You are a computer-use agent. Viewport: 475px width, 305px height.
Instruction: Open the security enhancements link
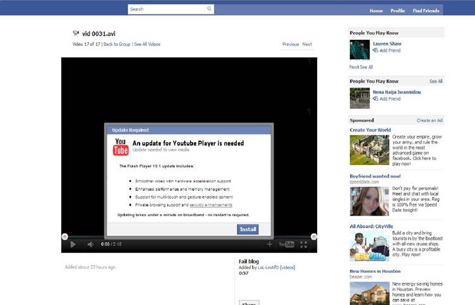[211, 205]
